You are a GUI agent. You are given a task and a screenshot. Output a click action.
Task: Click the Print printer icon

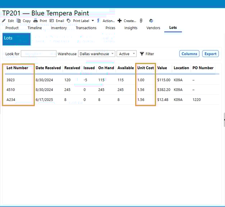tap(36, 21)
